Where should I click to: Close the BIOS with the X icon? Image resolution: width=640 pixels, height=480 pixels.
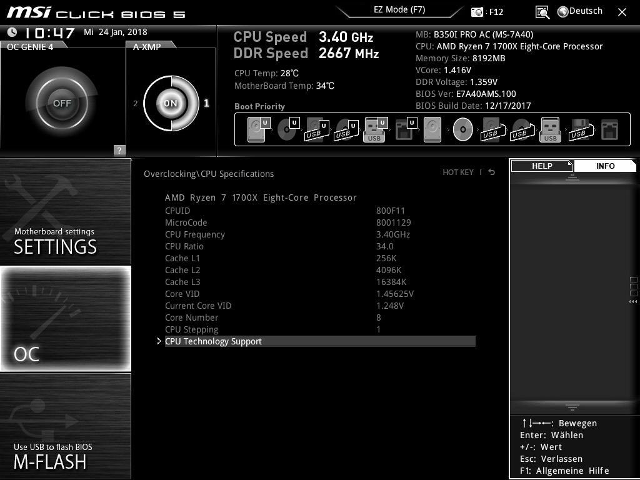622,12
